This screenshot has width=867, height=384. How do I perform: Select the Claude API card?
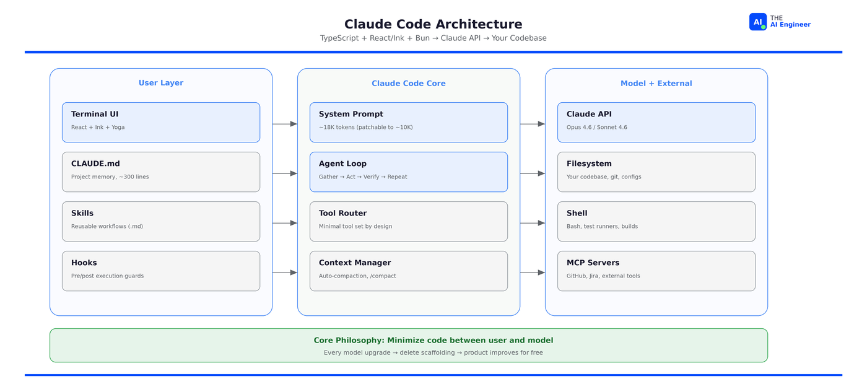pyautogui.click(x=656, y=123)
